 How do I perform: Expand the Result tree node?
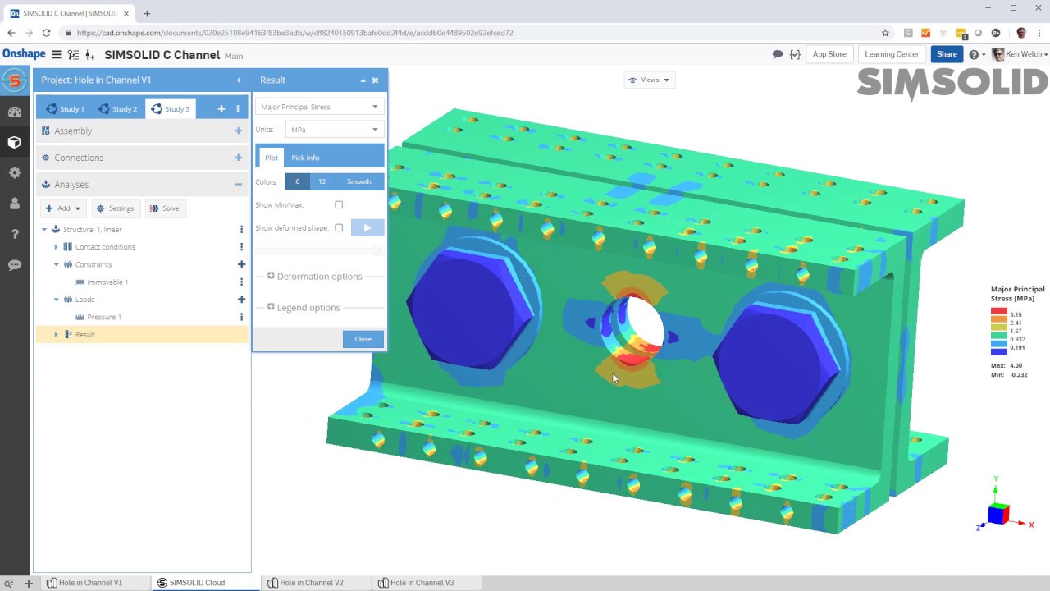56,334
